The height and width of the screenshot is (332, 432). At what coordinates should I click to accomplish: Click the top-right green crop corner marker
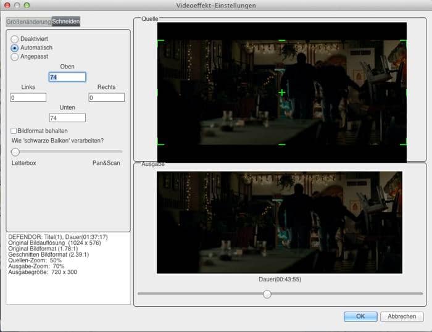404,43
